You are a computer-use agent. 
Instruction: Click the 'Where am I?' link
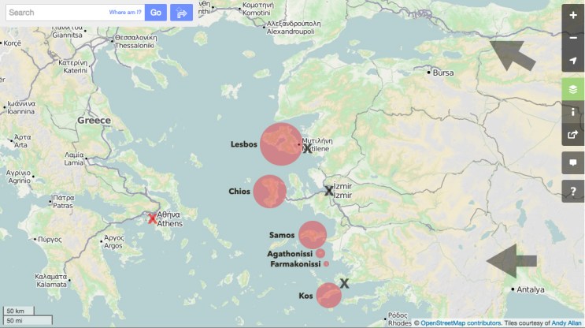click(125, 13)
